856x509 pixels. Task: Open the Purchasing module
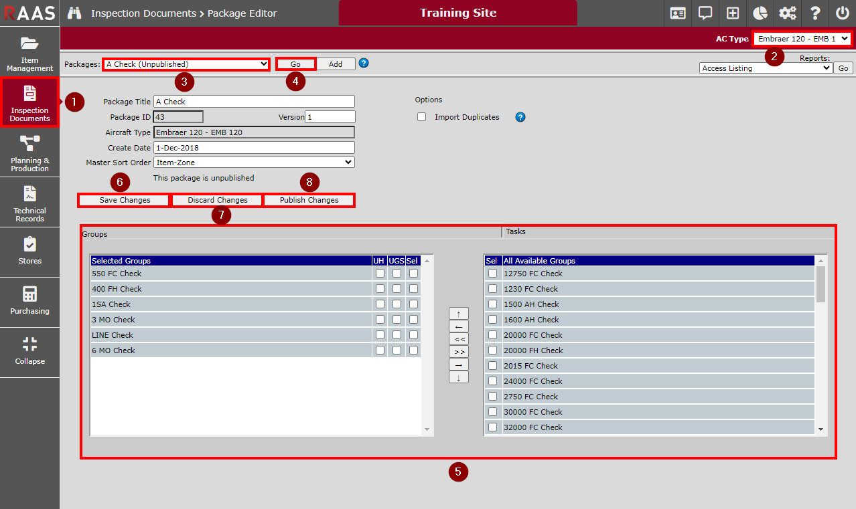(x=29, y=302)
